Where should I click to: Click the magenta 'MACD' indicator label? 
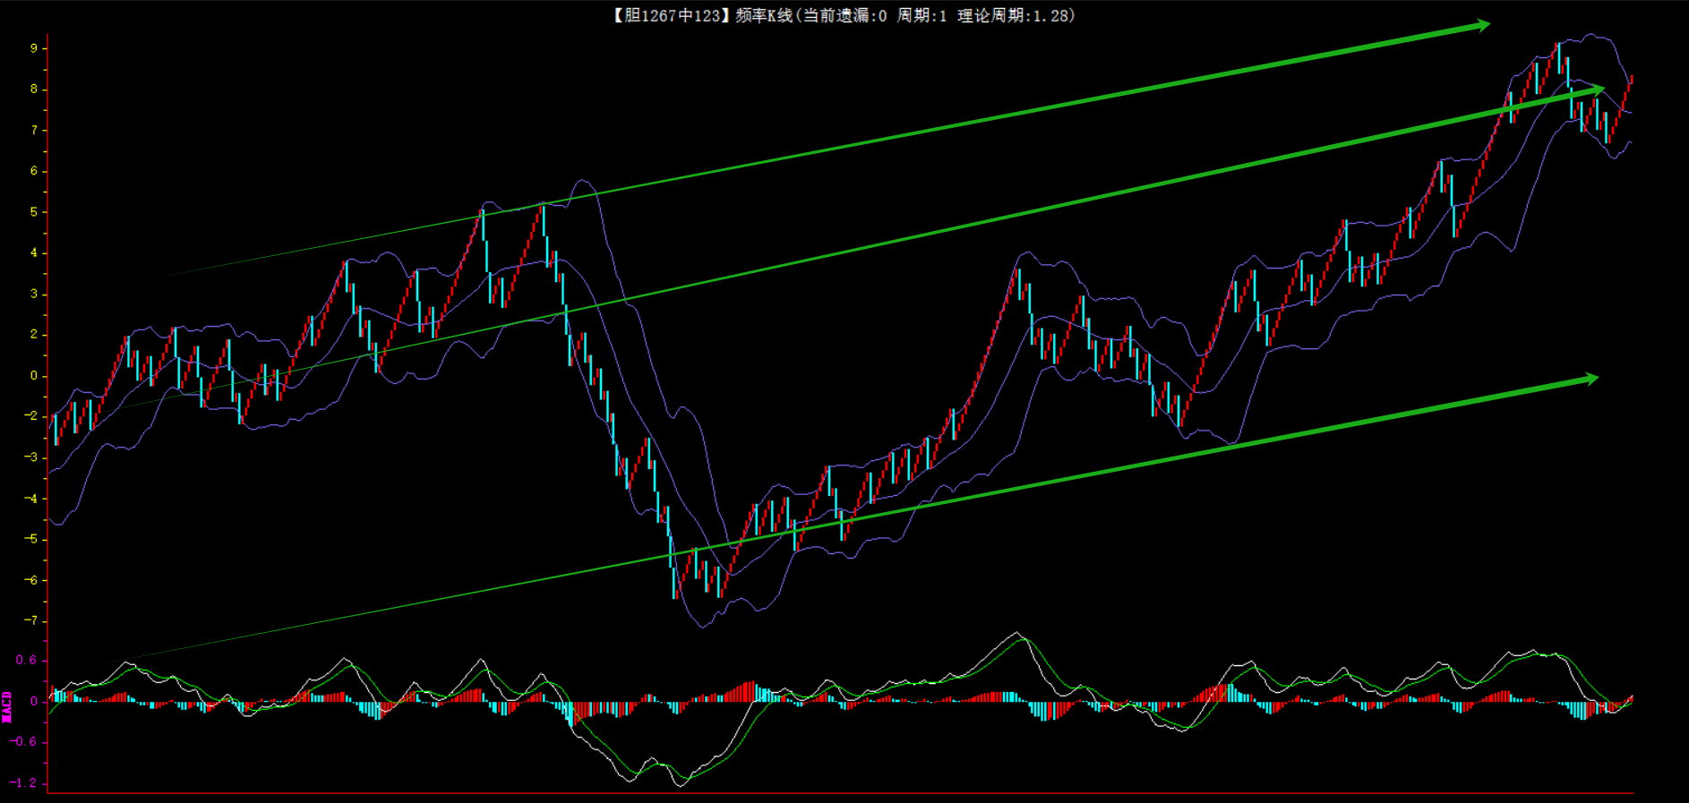[x=7, y=706]
